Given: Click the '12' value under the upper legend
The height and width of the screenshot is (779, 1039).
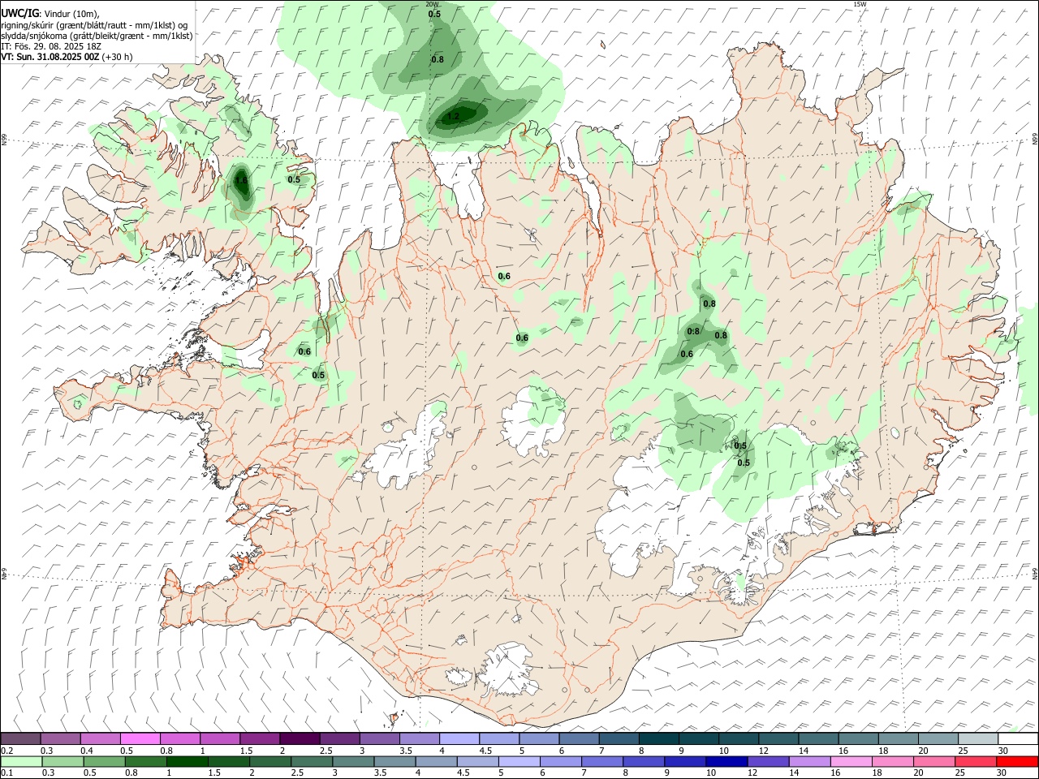Looking at the screenshot, I should [x=765, y=751].
